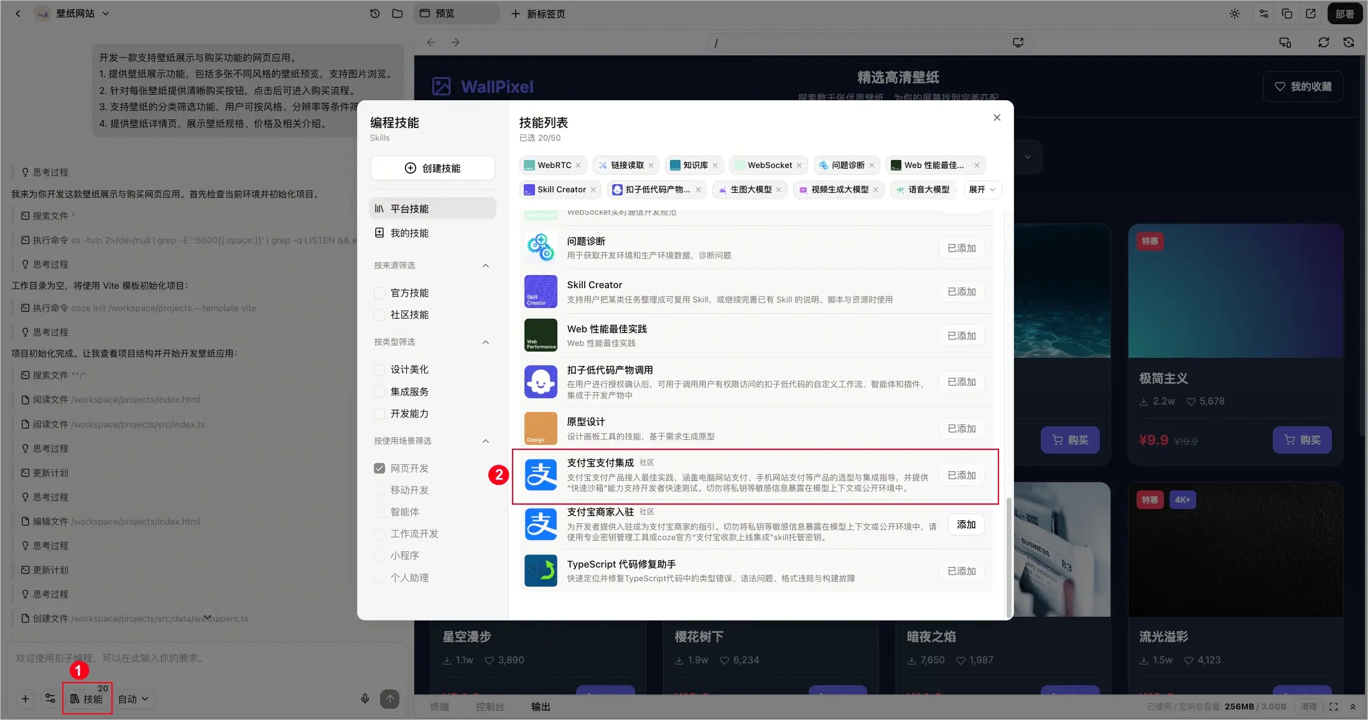
Task: Check the 智能体 filter
Action: click(379, 512)
